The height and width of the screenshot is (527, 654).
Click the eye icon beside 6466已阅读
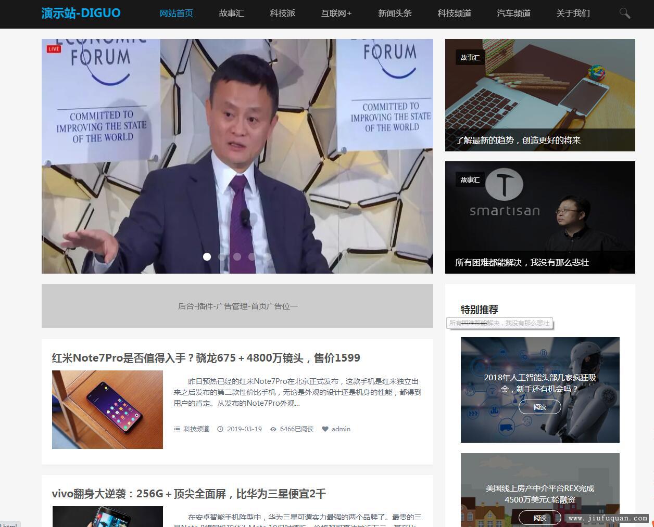(273, 429)
